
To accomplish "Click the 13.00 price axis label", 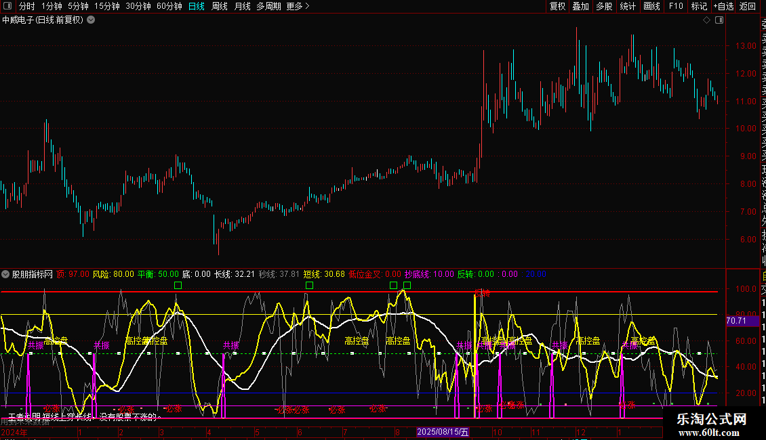I will pos(746,46).
